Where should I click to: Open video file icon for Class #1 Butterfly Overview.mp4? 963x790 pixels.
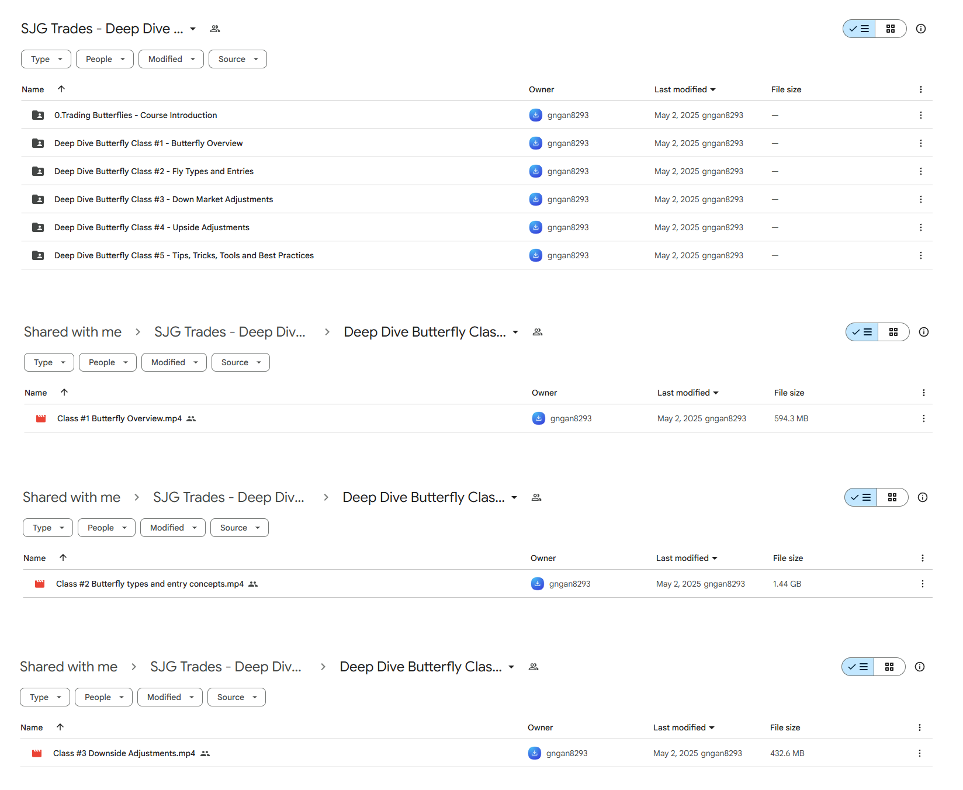tap(41, 418)
